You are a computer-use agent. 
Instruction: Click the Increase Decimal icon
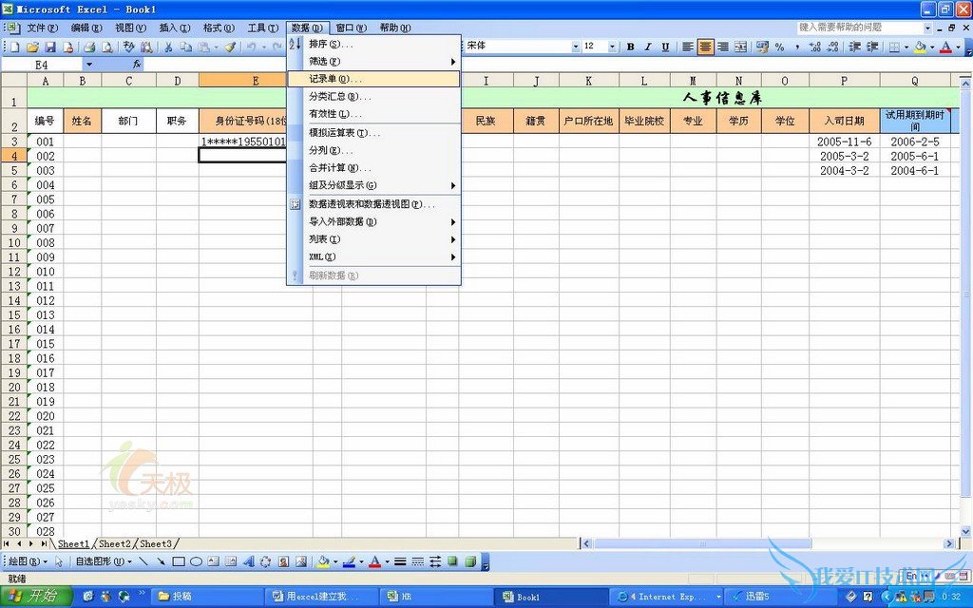[814, 47]
